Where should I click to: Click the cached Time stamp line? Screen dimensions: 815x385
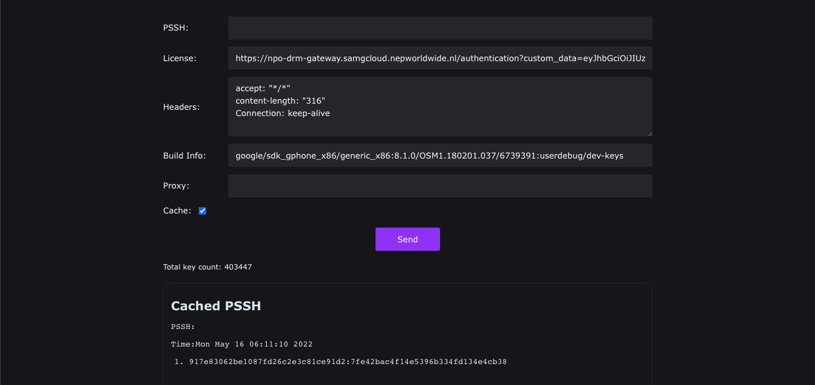click(242, 344)
